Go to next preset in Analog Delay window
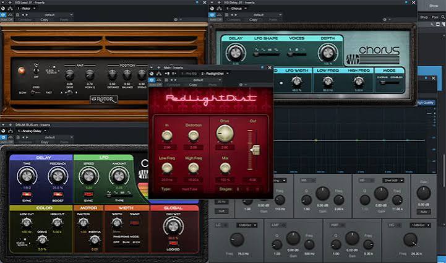446x263 pixels. coord(27,137)
